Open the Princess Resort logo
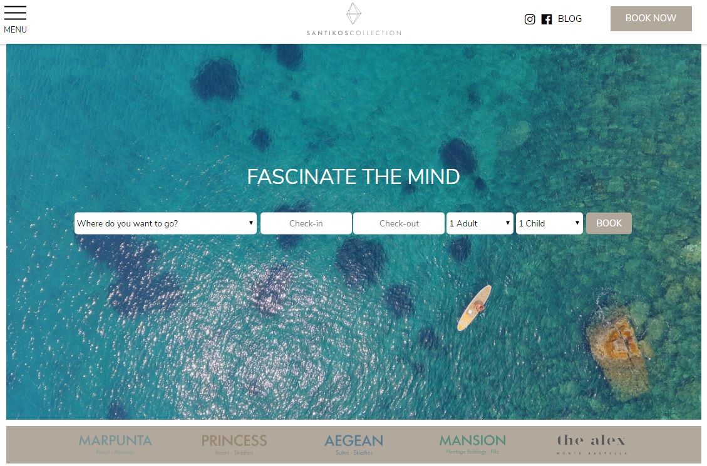Screen dimensions: 707x466 234,444
